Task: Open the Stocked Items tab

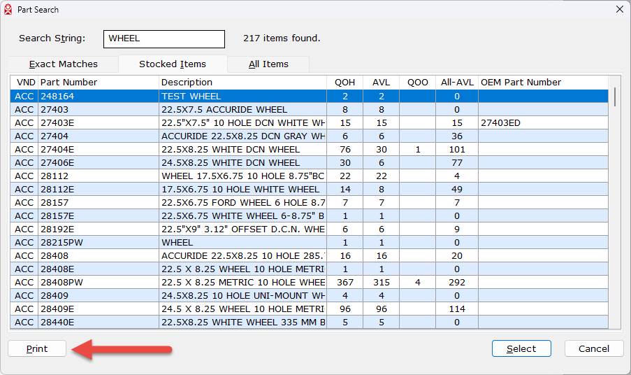Action: point(173,64)
